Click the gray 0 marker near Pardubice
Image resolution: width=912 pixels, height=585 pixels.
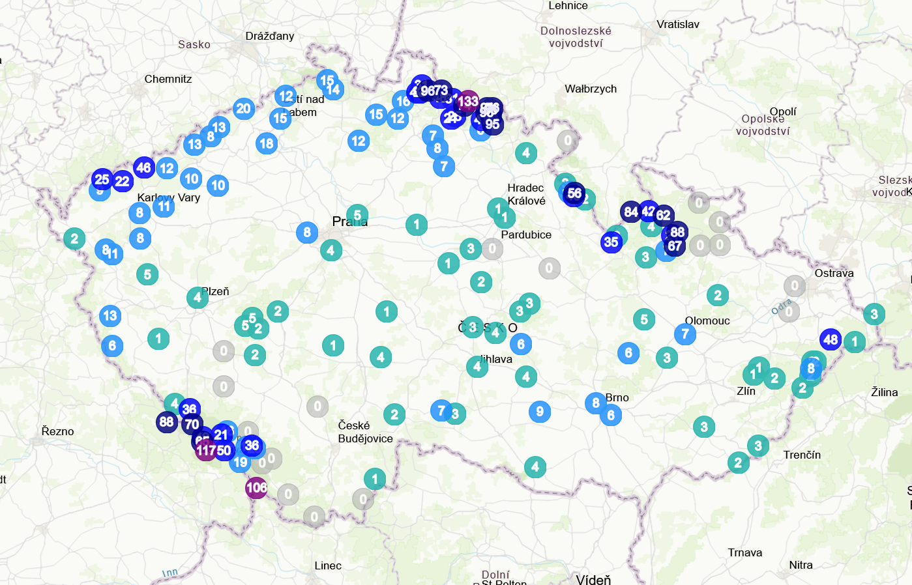[x=492, y=249]
